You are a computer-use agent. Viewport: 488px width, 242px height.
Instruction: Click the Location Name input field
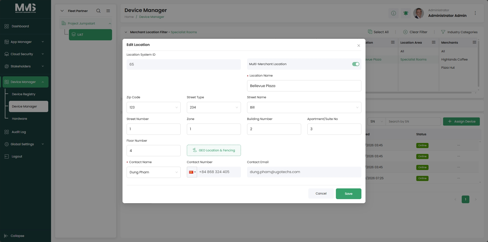pyautogui.click(x=304, y=86)
